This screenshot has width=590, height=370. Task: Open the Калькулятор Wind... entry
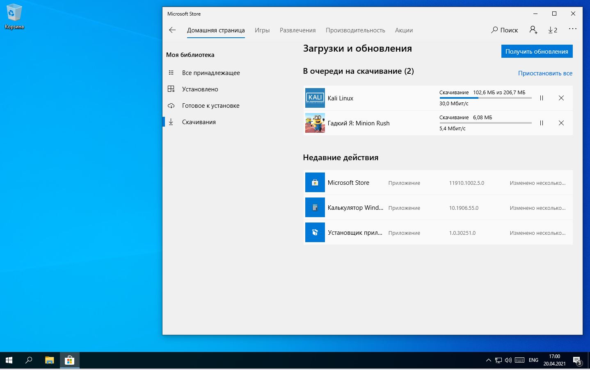point(438,207)
